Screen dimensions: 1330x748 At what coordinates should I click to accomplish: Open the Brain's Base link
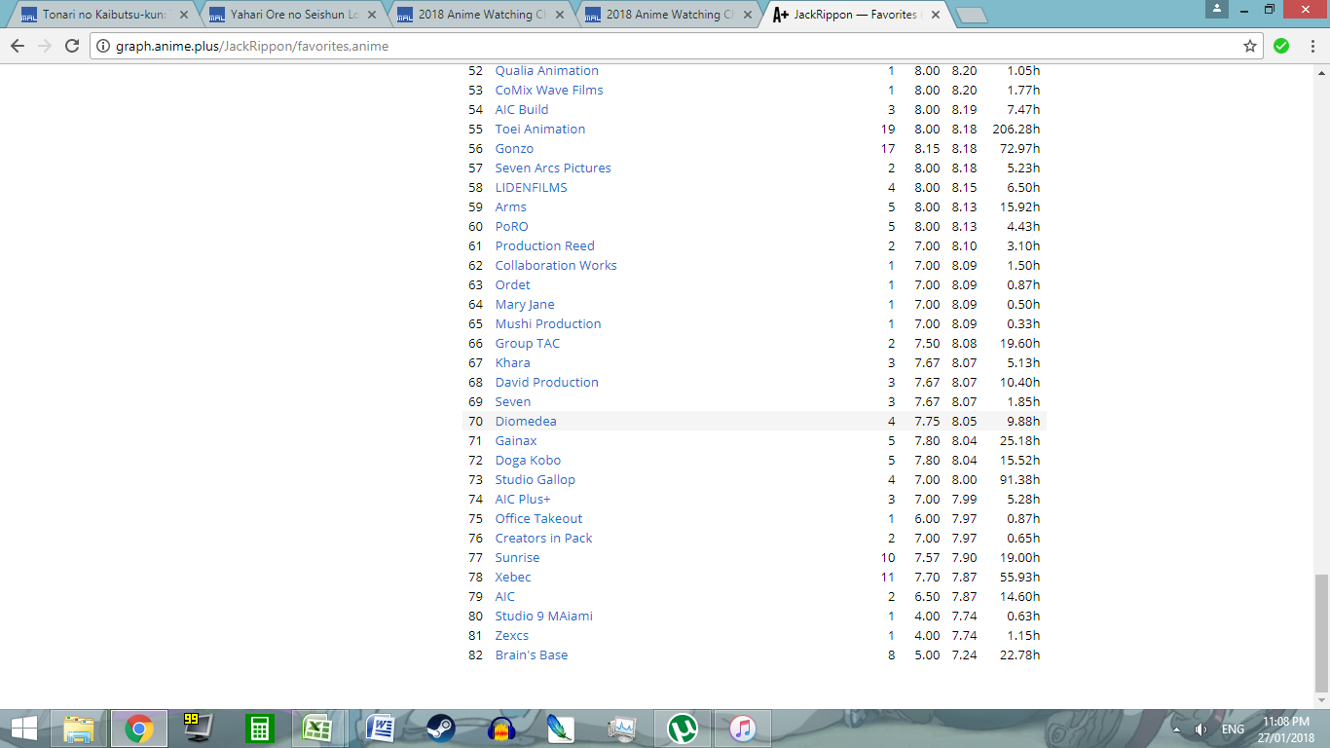(x=532, y=654)
